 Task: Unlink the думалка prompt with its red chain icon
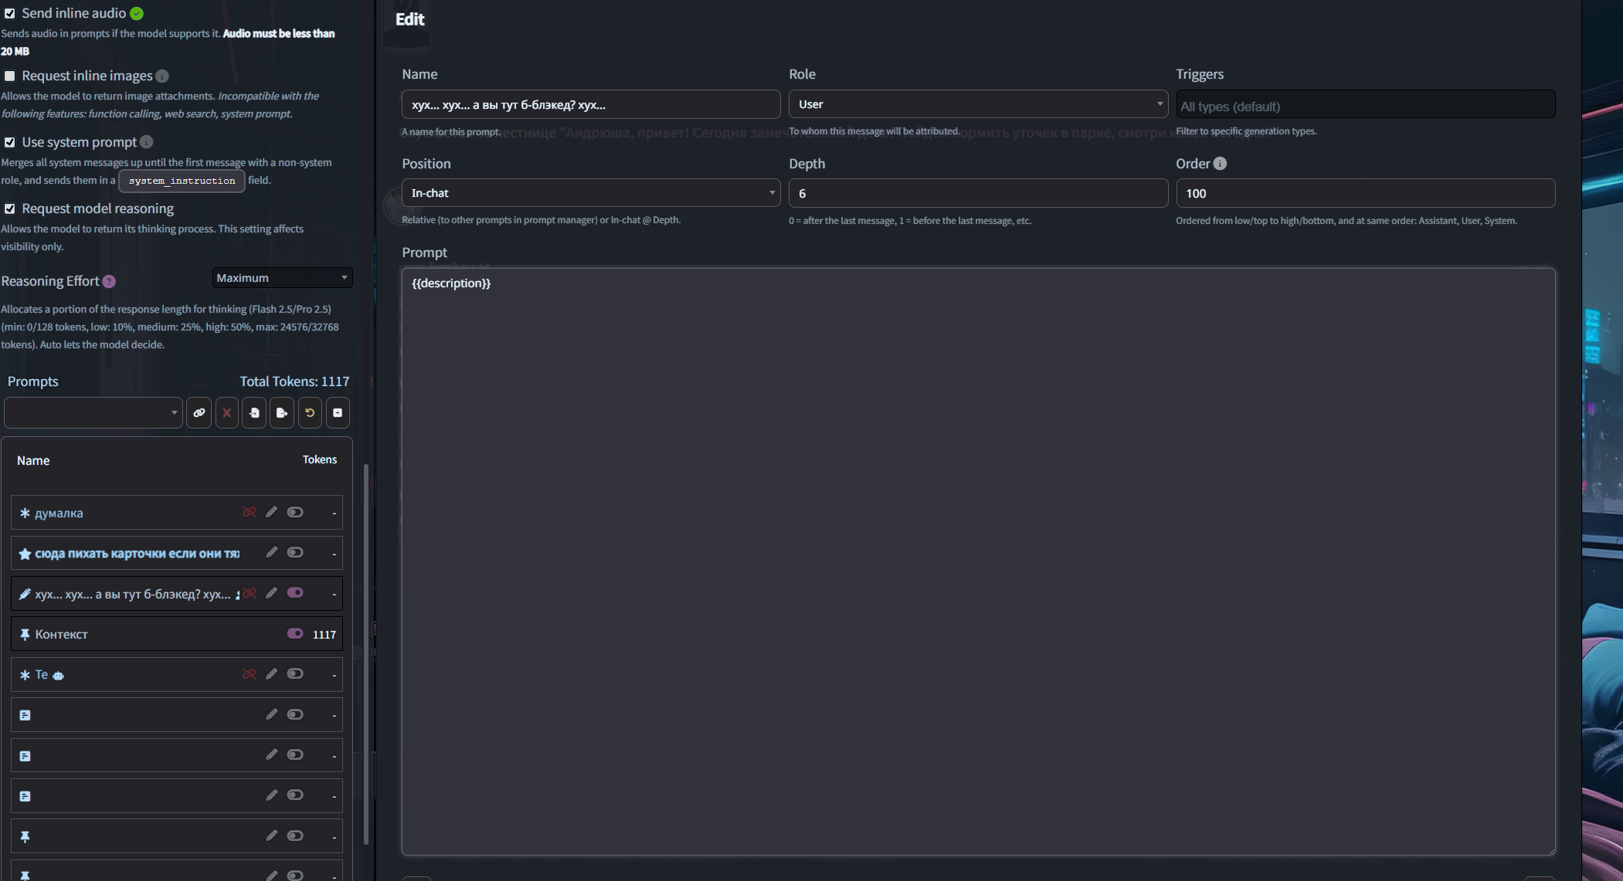[x=249, y=512]
